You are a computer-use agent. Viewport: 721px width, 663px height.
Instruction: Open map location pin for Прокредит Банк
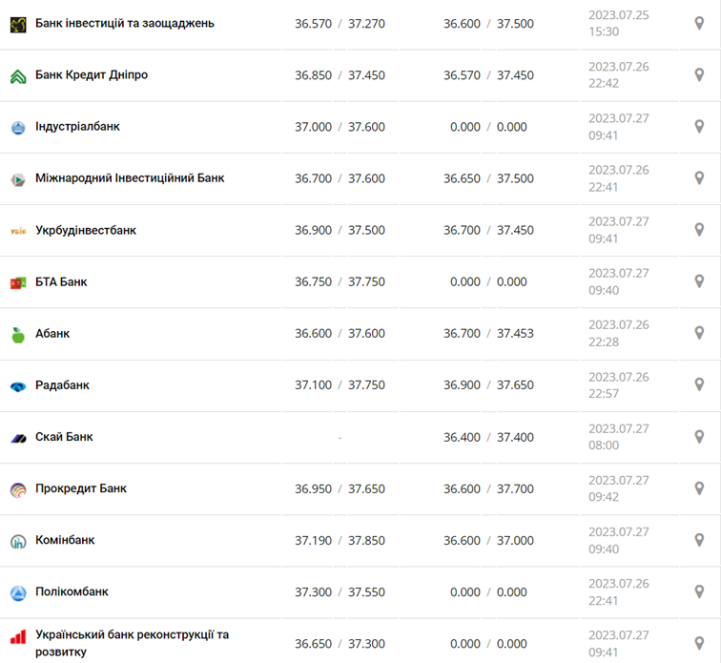tap(699, 488)
